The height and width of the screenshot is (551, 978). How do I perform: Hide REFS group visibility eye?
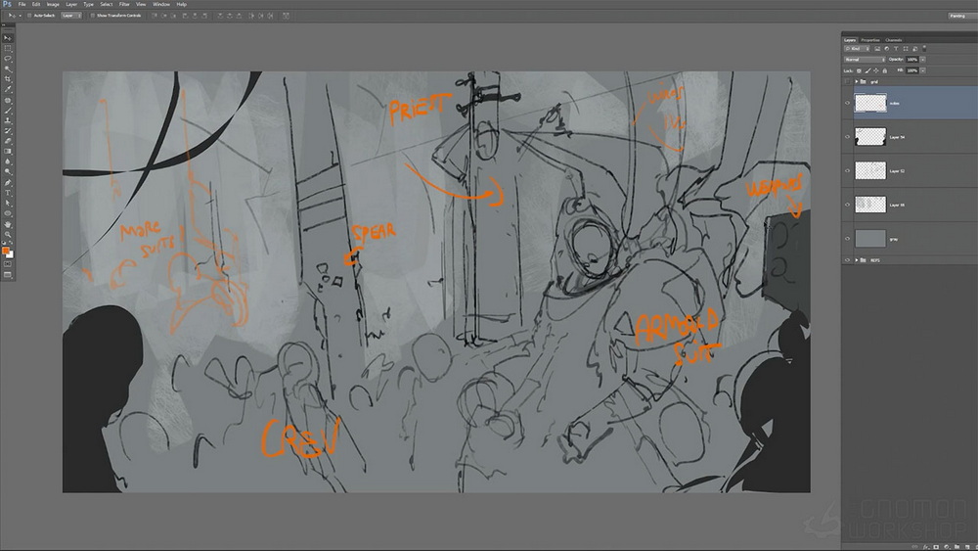847,260
